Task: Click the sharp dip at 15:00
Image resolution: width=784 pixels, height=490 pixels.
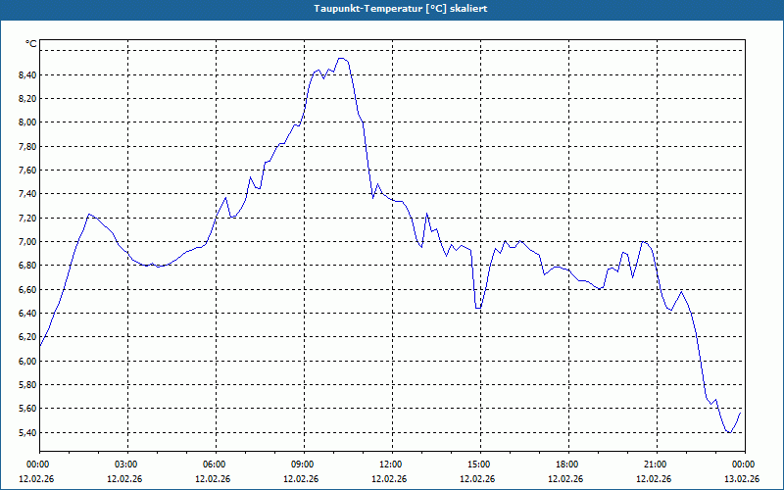Action: tap(478, 309)
